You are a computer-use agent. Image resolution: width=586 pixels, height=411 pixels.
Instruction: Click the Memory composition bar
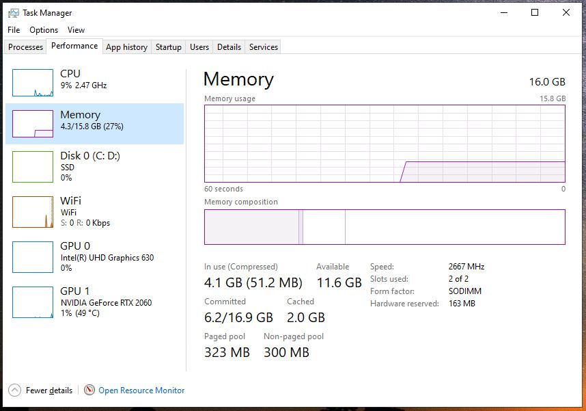tap(385, 227)
